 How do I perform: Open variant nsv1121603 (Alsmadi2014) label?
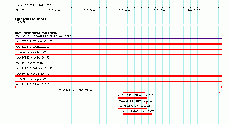pyautogui.click(x=34, y=68)
